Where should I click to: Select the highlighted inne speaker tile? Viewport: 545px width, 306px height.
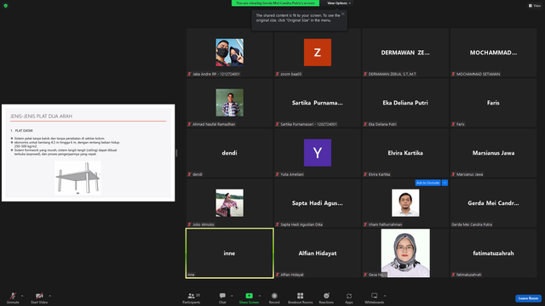[229, 253]
